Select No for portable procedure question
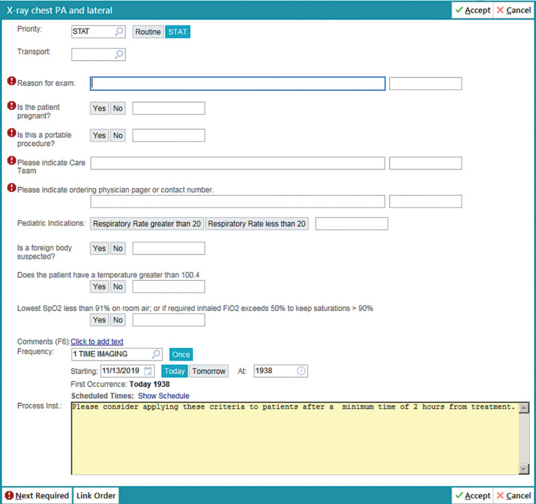The height and width of the screenshot is (504, 536). pos(118,135)
